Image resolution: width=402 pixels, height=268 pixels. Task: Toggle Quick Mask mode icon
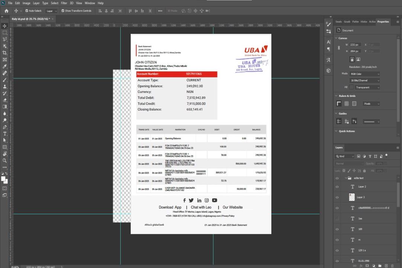click(4, 188)
